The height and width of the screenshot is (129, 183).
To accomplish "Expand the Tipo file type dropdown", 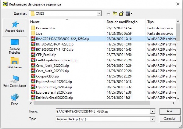I will [x=153, y=119].
